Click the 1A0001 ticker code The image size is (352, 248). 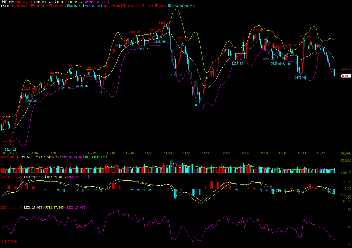tap(6, 6)
